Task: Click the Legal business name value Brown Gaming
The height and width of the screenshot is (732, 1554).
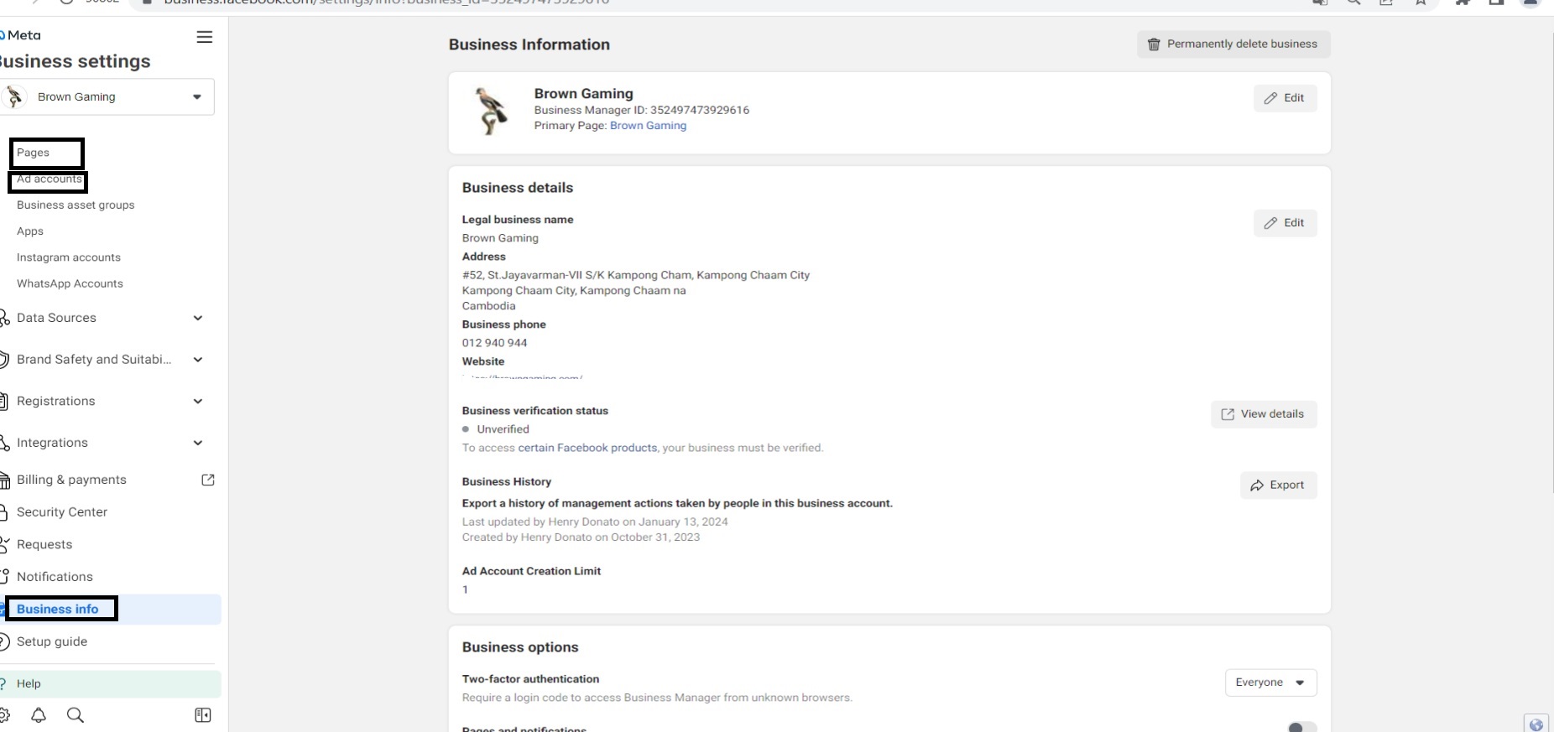Action: point(500,238)
